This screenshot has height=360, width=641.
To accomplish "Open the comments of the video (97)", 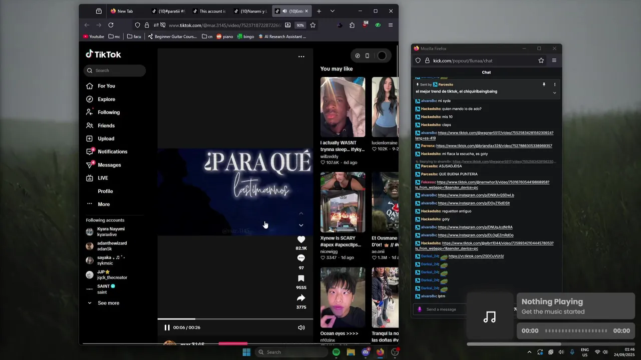I will 301,258.
